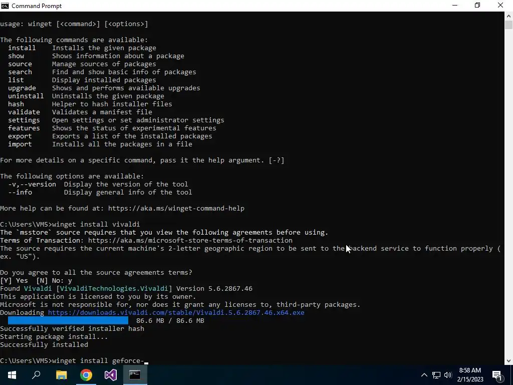Click the 'features' command name in list
513x385 pixels.
coord(24,128)
